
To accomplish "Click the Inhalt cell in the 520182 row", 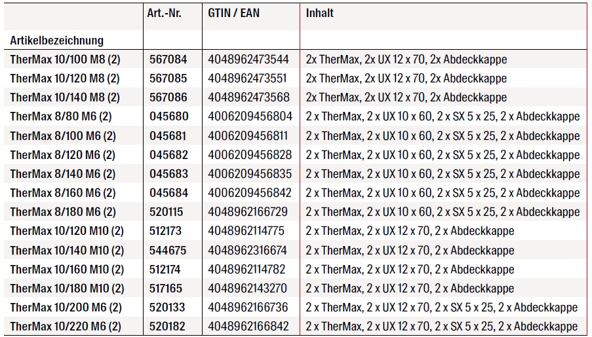I will coord(442,326).
